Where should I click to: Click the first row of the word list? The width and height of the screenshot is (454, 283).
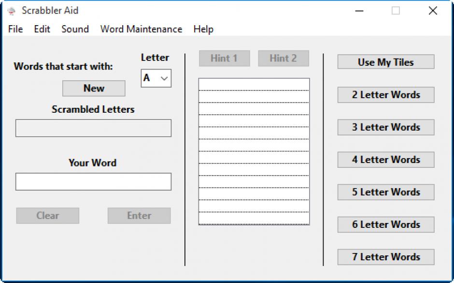pyautogui.click(x=254, y=84)
